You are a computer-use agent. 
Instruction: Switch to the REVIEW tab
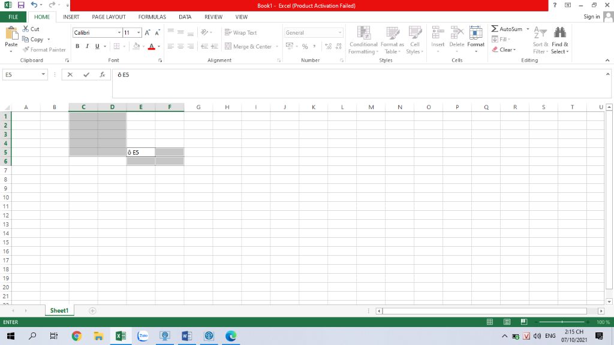213,17
